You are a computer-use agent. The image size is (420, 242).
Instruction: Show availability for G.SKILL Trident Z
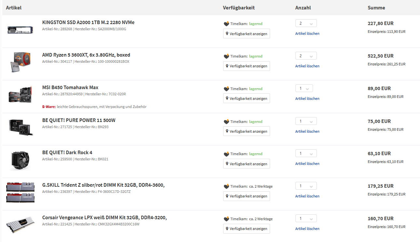coord(247,196)
